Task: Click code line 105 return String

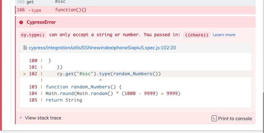Action: tap(64, 100)
